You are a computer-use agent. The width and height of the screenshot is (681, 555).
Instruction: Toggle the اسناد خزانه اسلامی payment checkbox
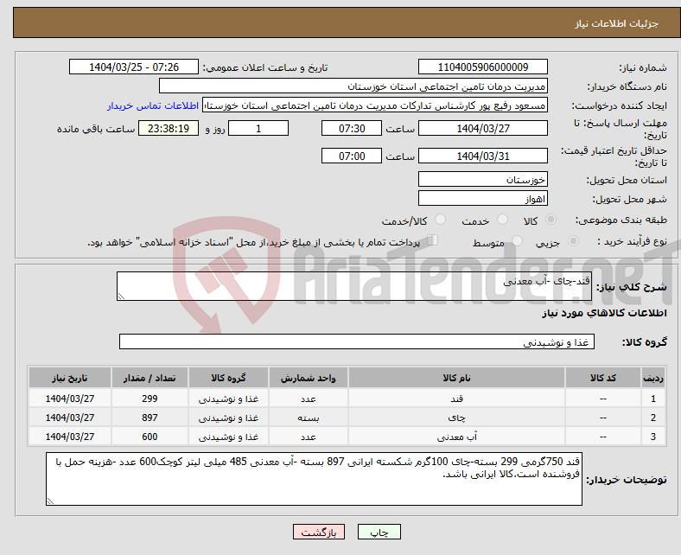pyautogui.click(x=433, y=240)
